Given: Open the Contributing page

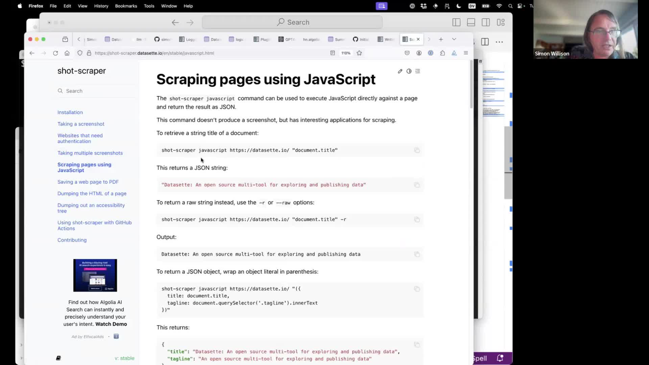Looking at the screenshot, I should 72,240.
